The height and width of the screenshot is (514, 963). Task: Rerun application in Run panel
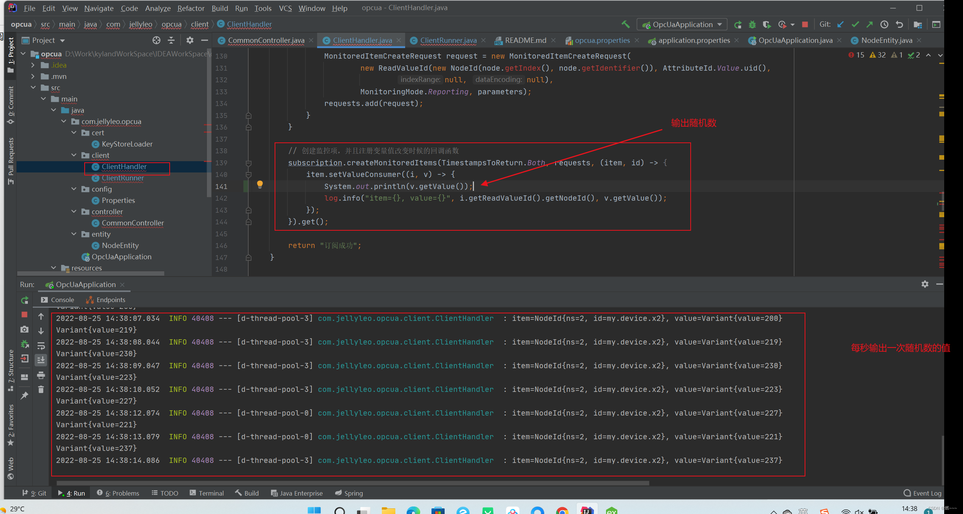[x=24, y=300]
